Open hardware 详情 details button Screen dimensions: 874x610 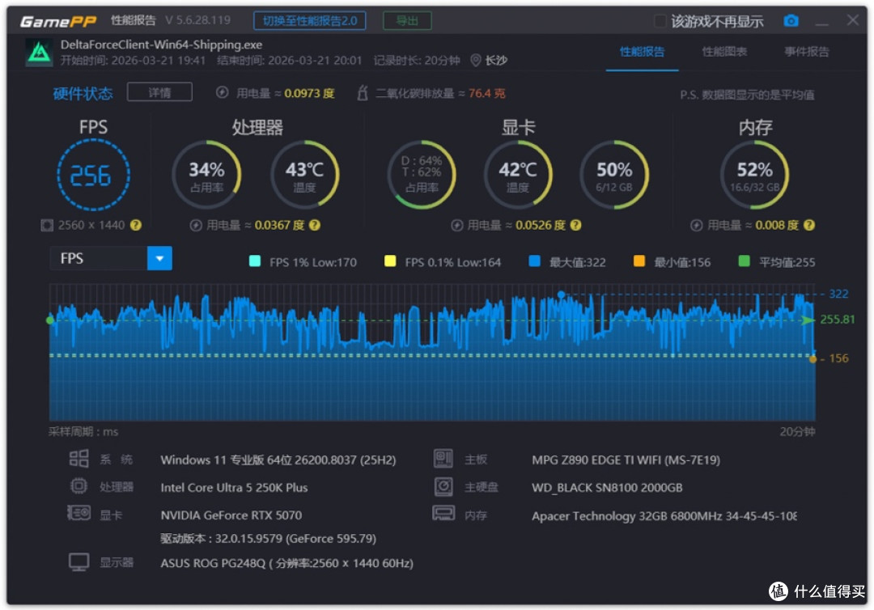(159, 92)
